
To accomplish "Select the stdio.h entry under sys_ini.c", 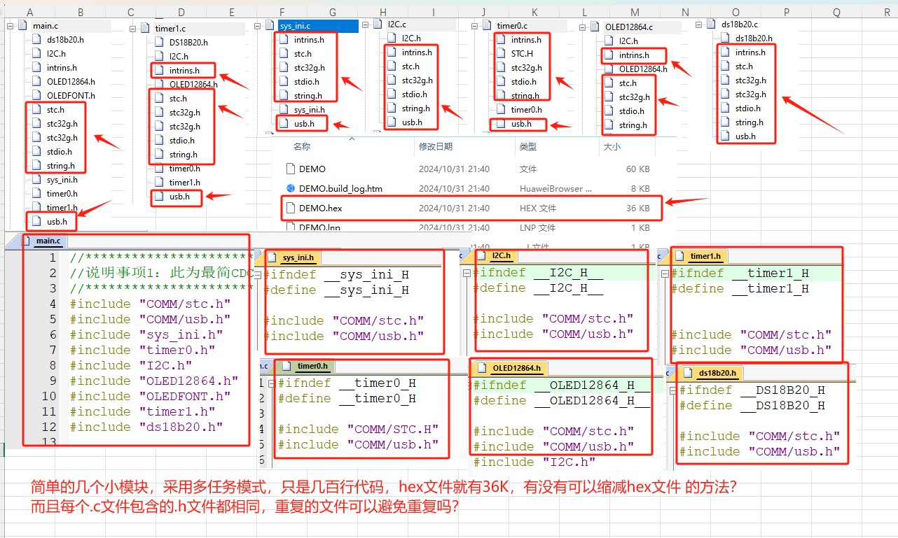I will (x=307, y=82).
